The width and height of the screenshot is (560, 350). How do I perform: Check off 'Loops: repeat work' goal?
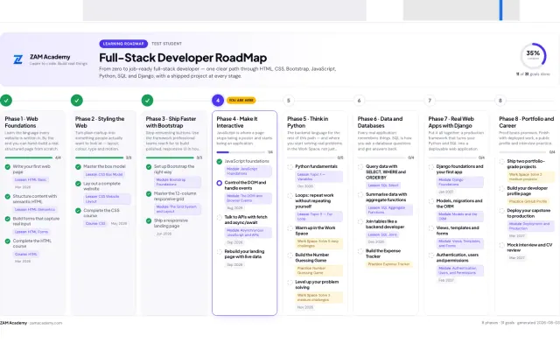[290, 196]
